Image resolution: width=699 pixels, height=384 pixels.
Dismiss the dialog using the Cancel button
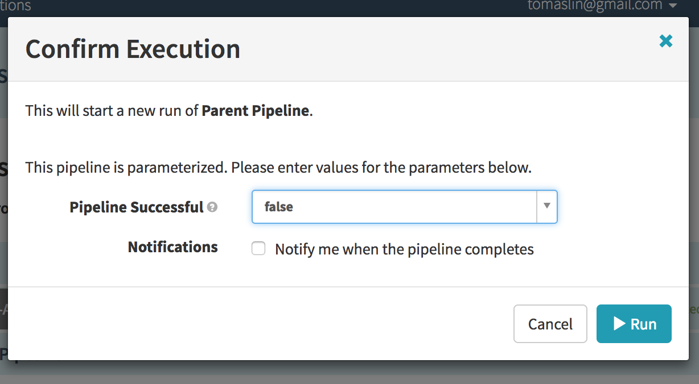pyautogui.click(x=550, y=324)
